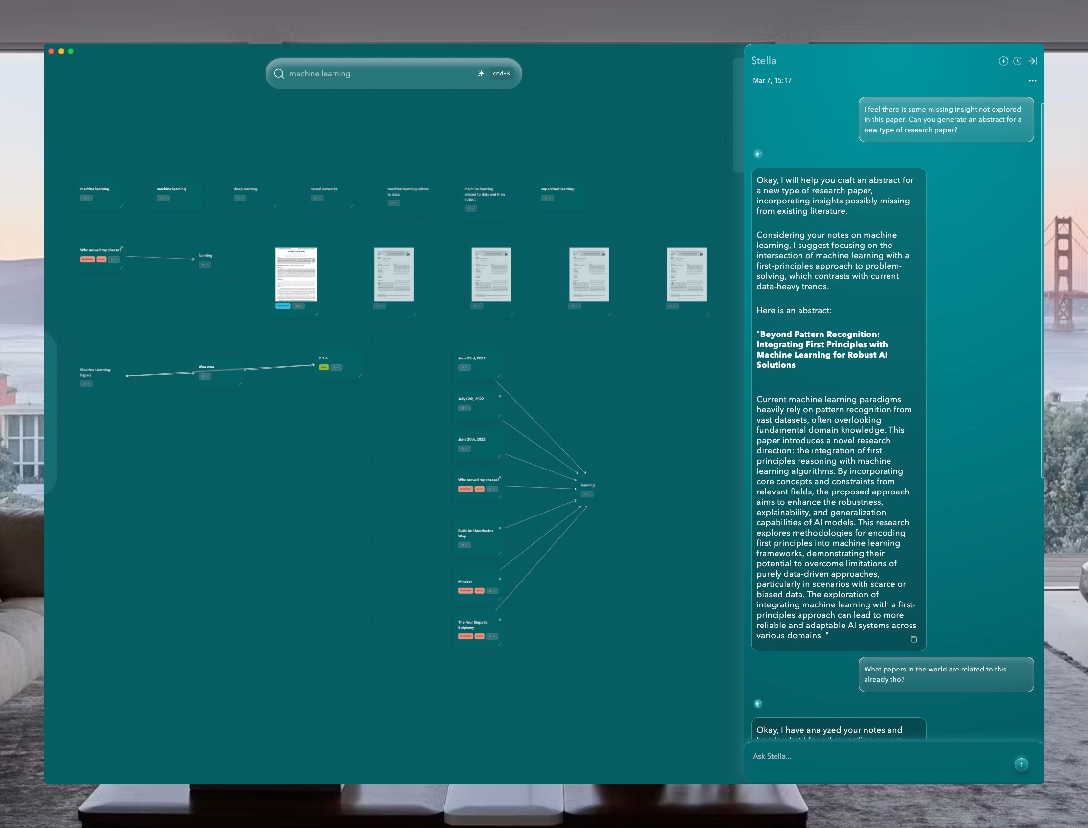
Task: Open tag dropdown on July 12th, 2022 card
Action: click(464, 408)
